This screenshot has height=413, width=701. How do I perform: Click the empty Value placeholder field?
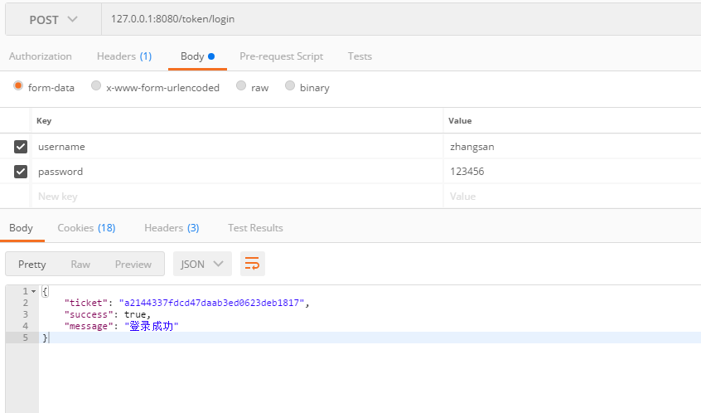click(x=573, y=197)
